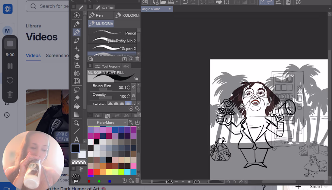Open the angie nixon canvas tab

[x=157, y=9]
